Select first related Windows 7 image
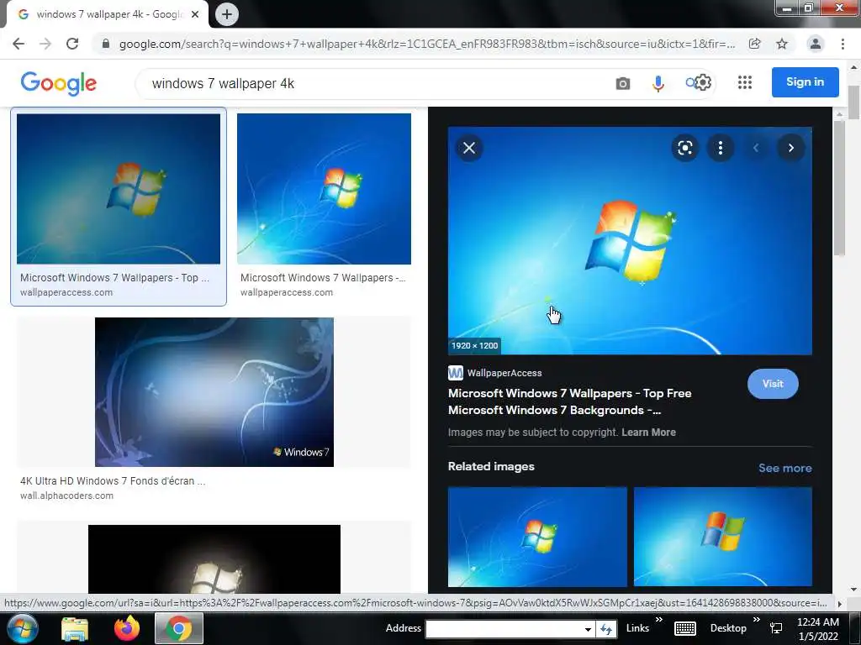861x645 pixels. 537,537
